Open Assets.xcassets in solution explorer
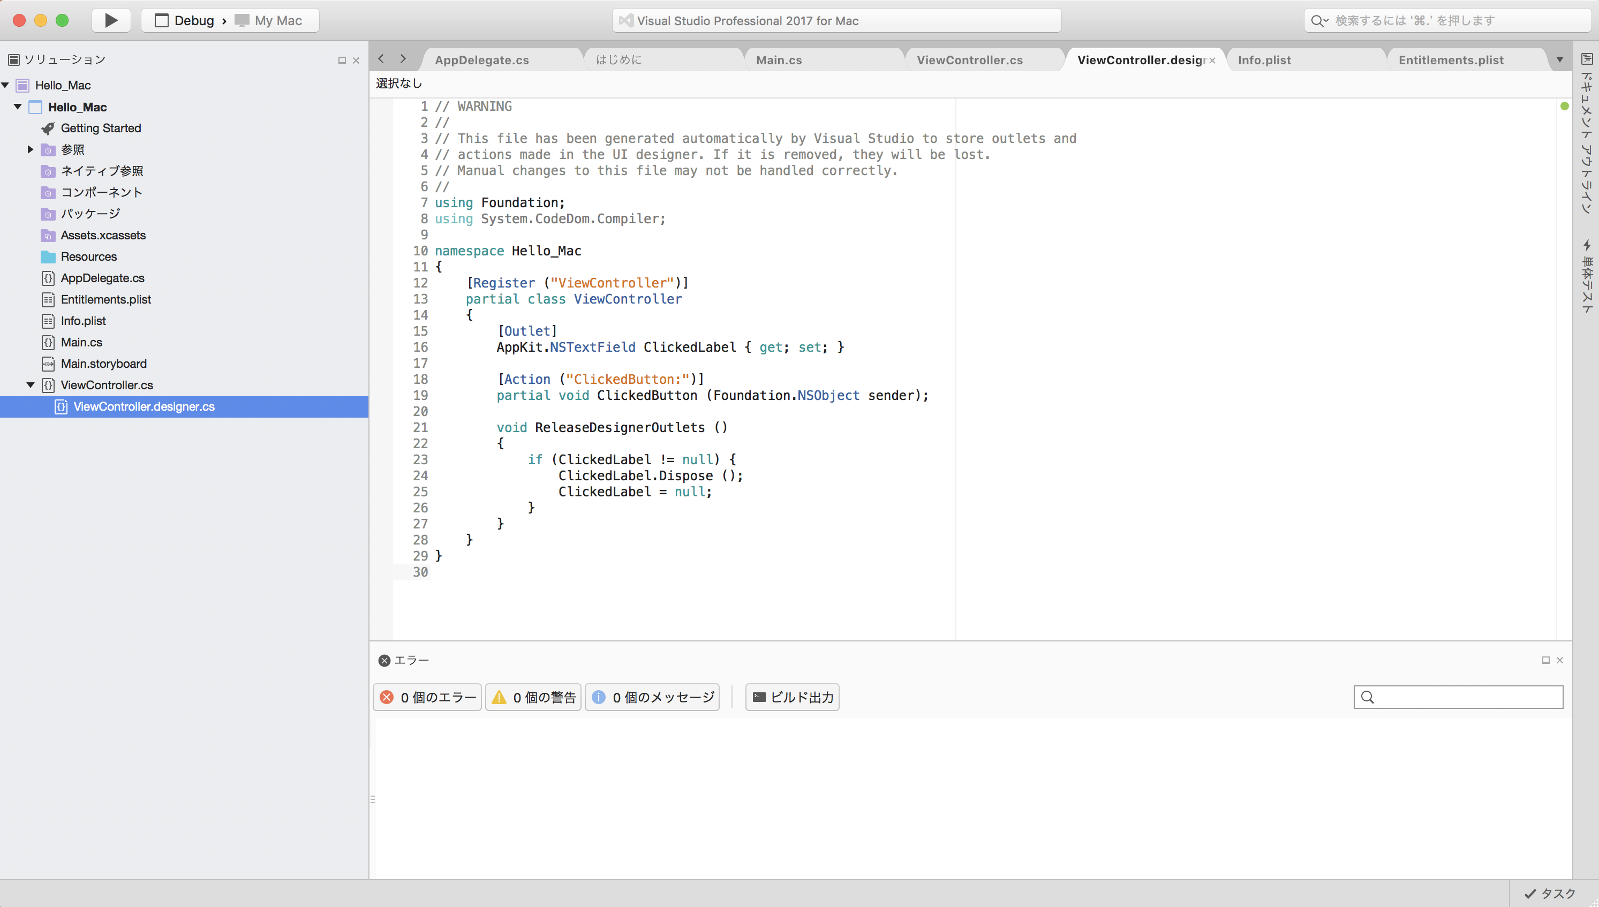The image size is (1599, 907). [102, 235]
